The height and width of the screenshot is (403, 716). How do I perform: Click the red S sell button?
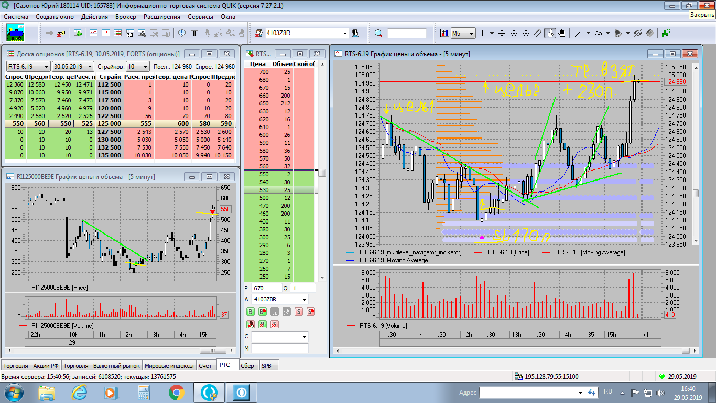coord(298,312)
